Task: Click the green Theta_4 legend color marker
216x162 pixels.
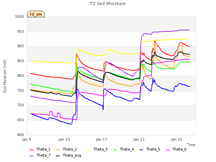Action: [115, 150]
